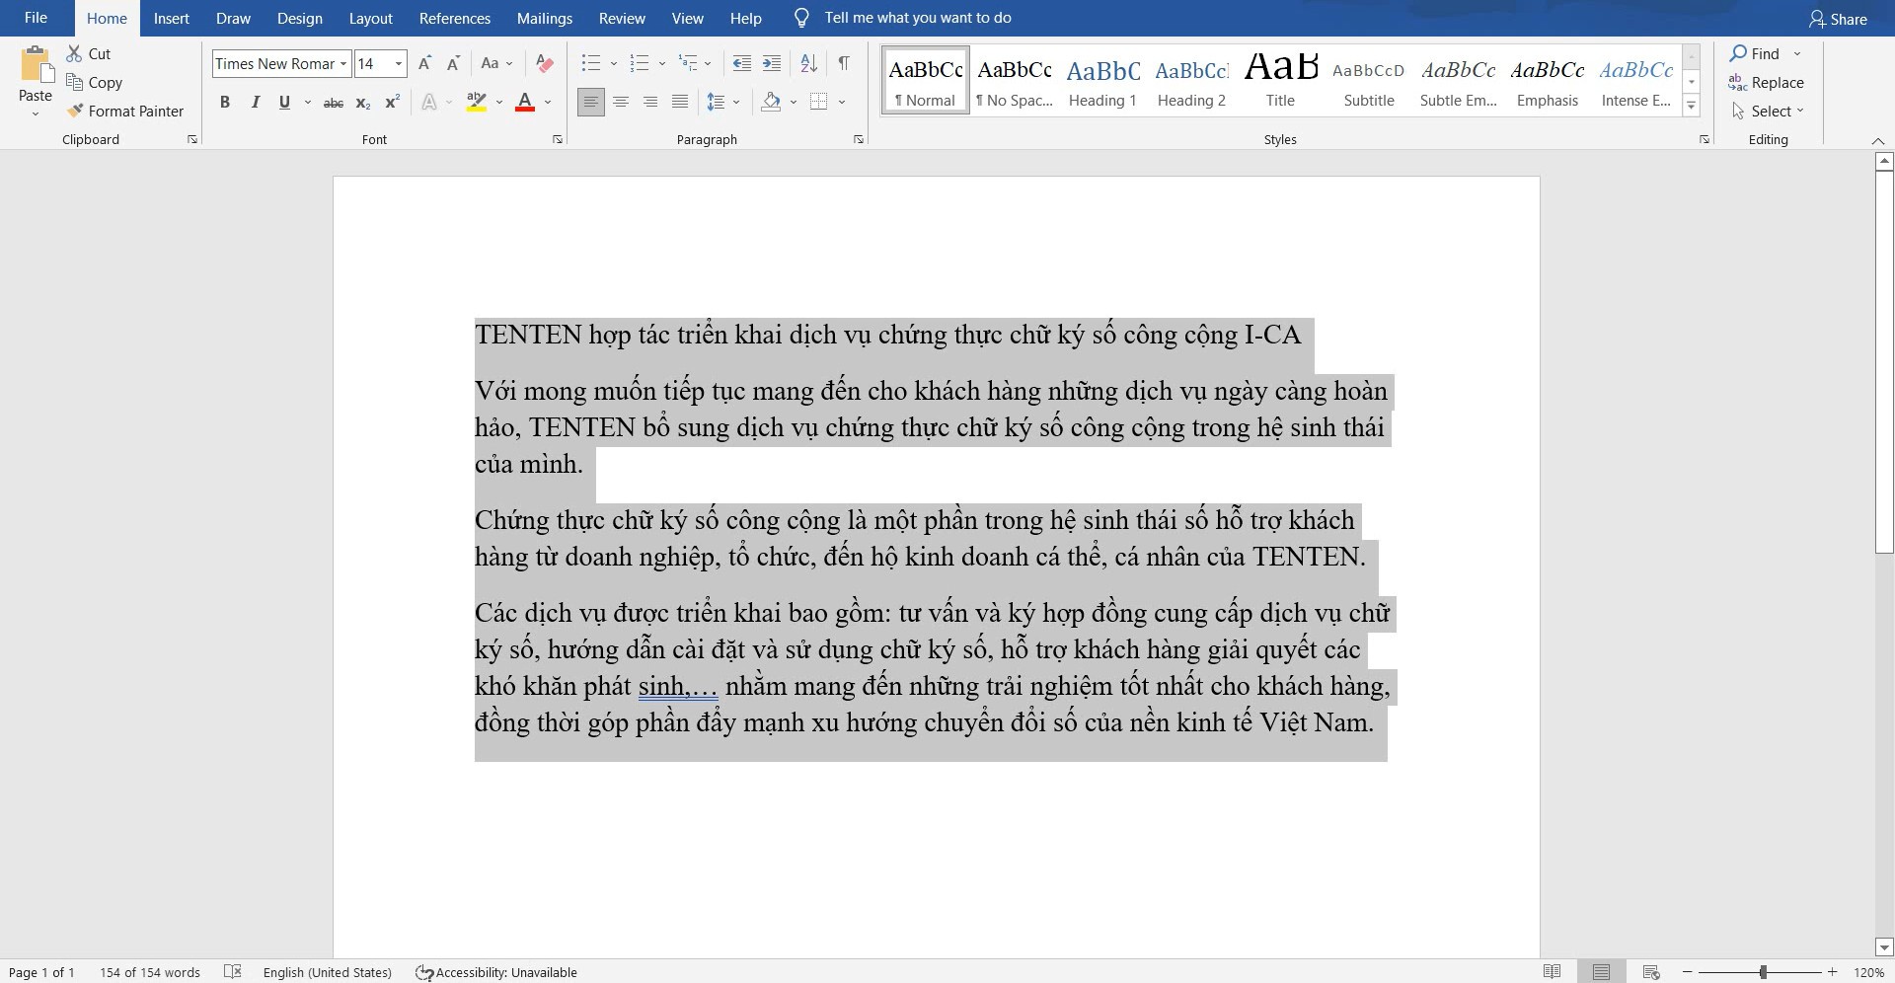Open text effects and typography
This screenshot has height=983, width=1895.
pyautogui.click(x=429, y=103)
